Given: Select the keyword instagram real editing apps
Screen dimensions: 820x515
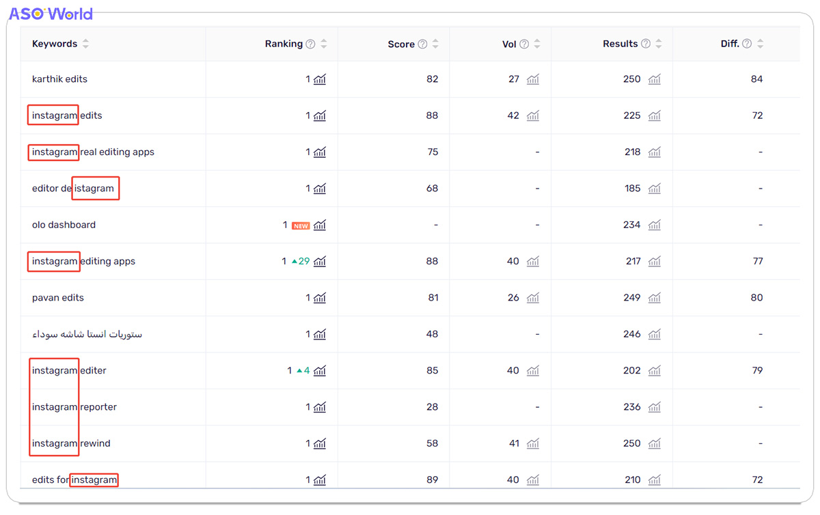Looking at the screenshot, I should (x=93, y=152).
